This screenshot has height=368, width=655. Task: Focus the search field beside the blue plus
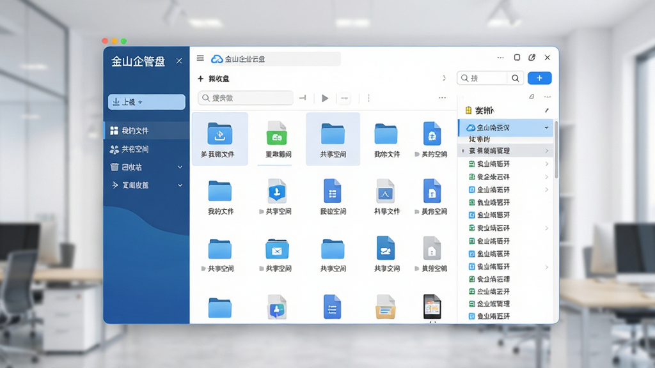coord(483,78)
